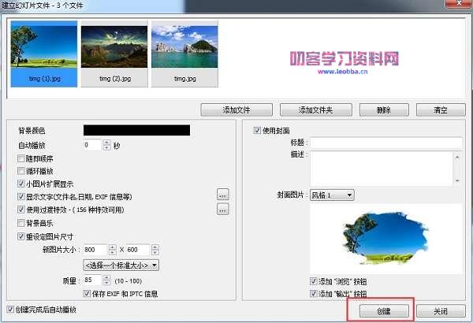
Task: Click the height field showing 600
Action: pyautogui.click(x=138, y=250)
